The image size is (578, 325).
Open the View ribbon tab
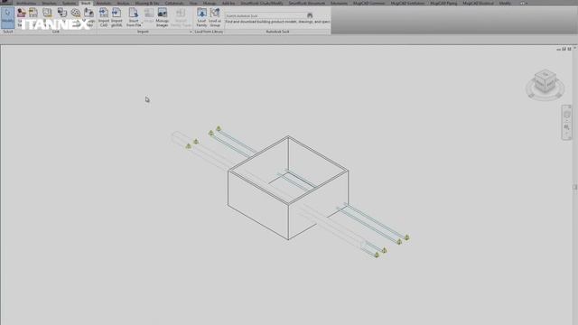(193, 4)
